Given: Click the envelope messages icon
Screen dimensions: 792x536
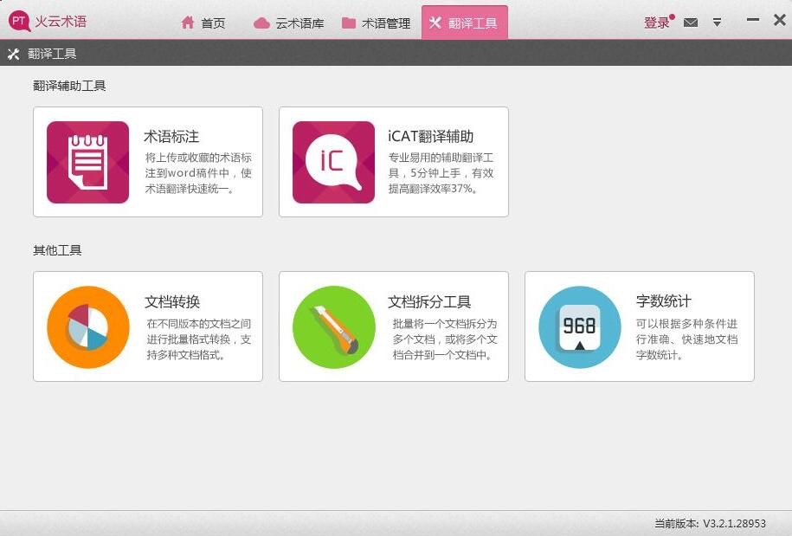Looking at the screenshot, I should click(x=690, y=23).
